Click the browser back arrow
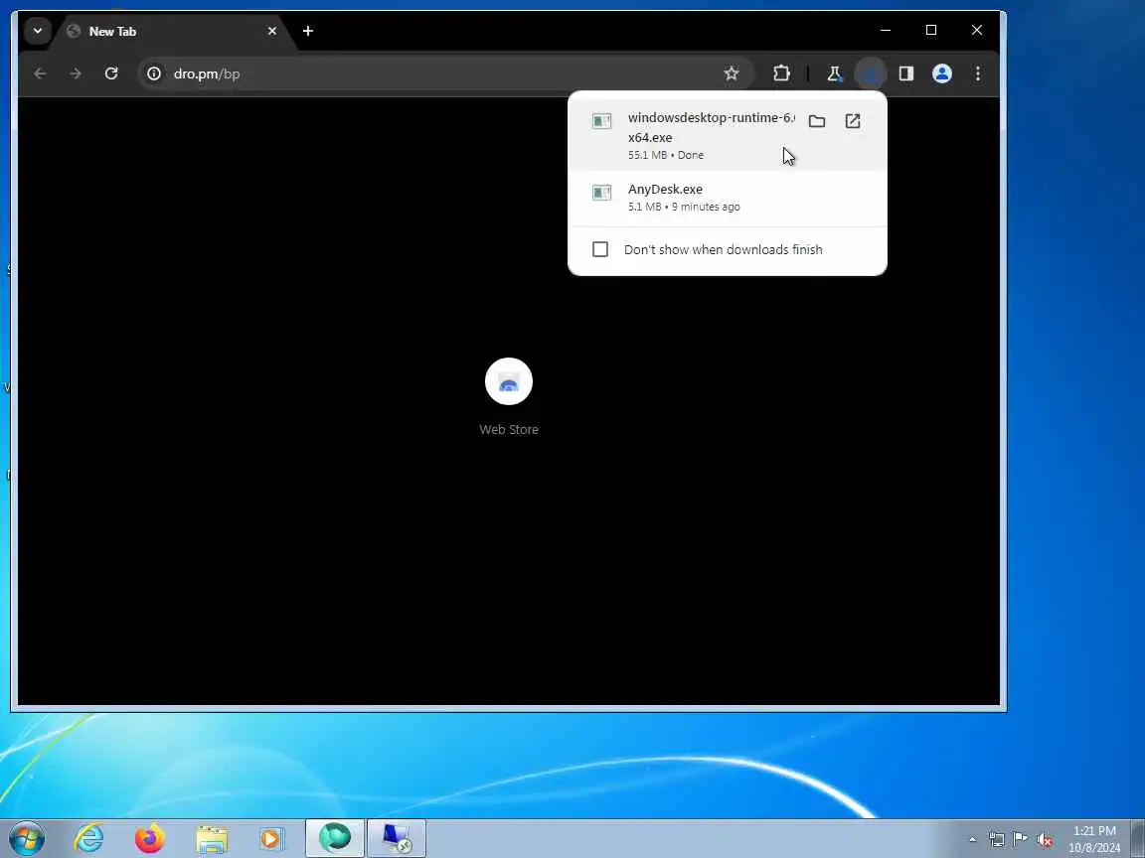This screenshot has width=1145, height=858. [40, 73]
